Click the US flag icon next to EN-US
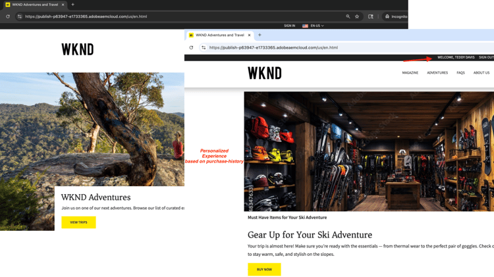 (x=305, y=26)
